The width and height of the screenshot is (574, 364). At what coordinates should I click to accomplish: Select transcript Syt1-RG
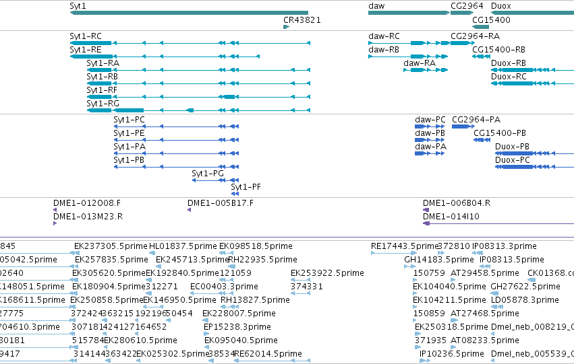(x=198, y=110)
